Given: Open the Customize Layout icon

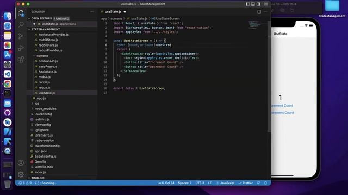Looking at the screenshot, I should coord(266,4).
